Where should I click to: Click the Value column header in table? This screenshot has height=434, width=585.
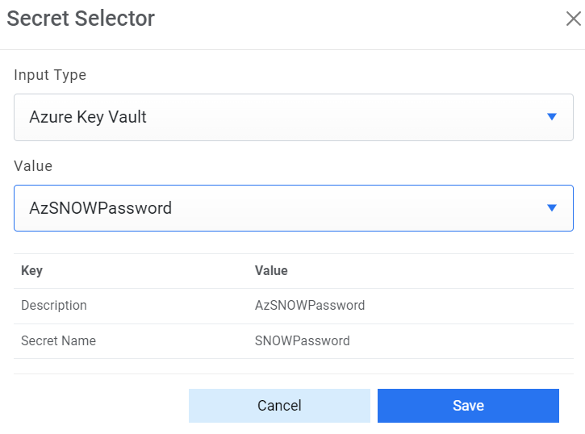271,271
